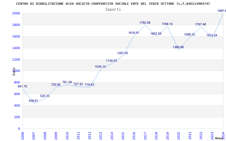Click the 400 y-axis tick label
Screen dimensions: 226x141
[17, 105]
